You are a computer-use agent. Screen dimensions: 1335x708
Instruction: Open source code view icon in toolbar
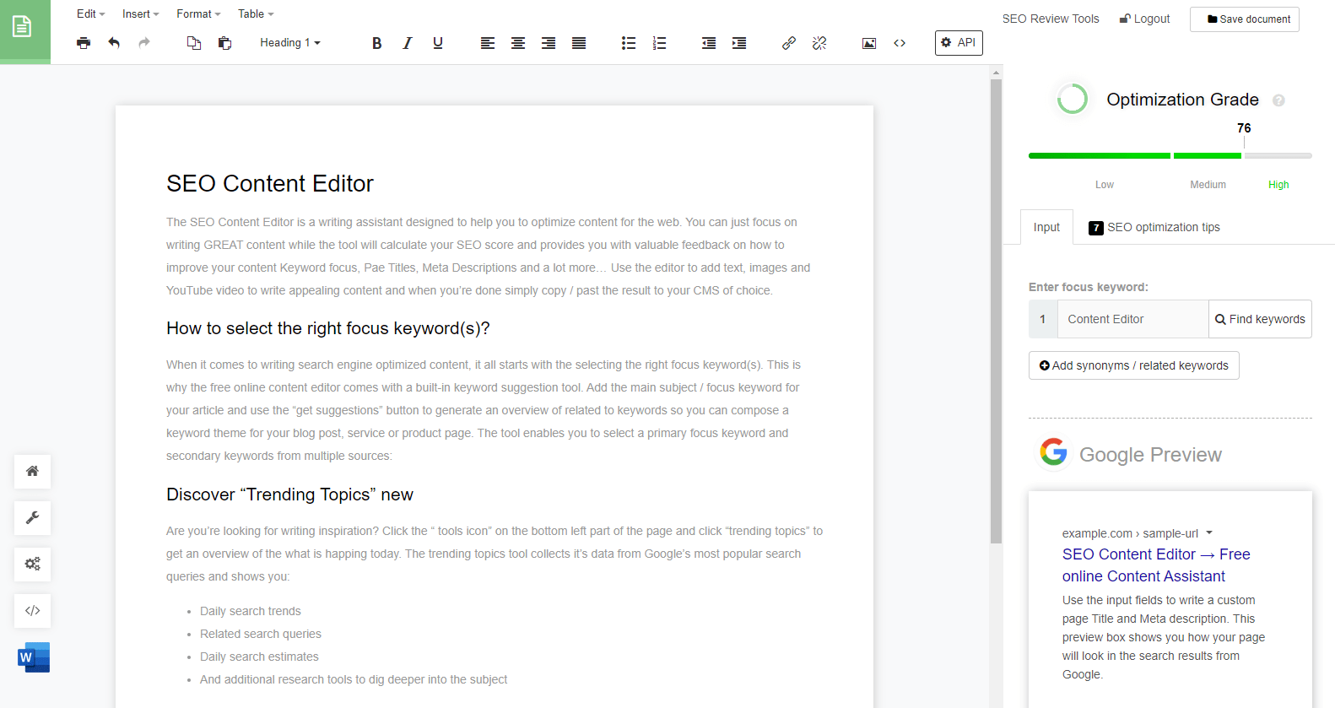[900, 43]
